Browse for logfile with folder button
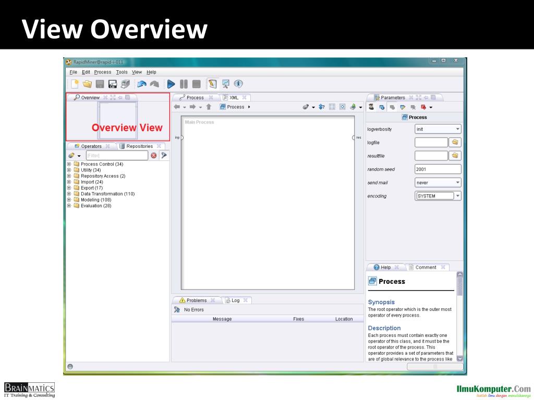Screen dimensions: 534x400 click(x=455, y=143)
